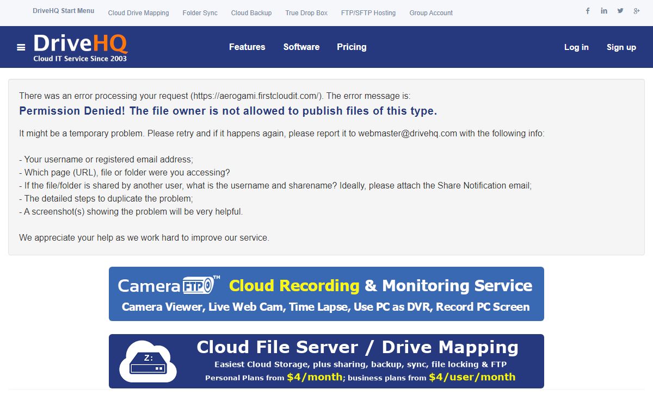Click the Sign up button
This screenshot has width=653, height=402.
coord(621,47)
